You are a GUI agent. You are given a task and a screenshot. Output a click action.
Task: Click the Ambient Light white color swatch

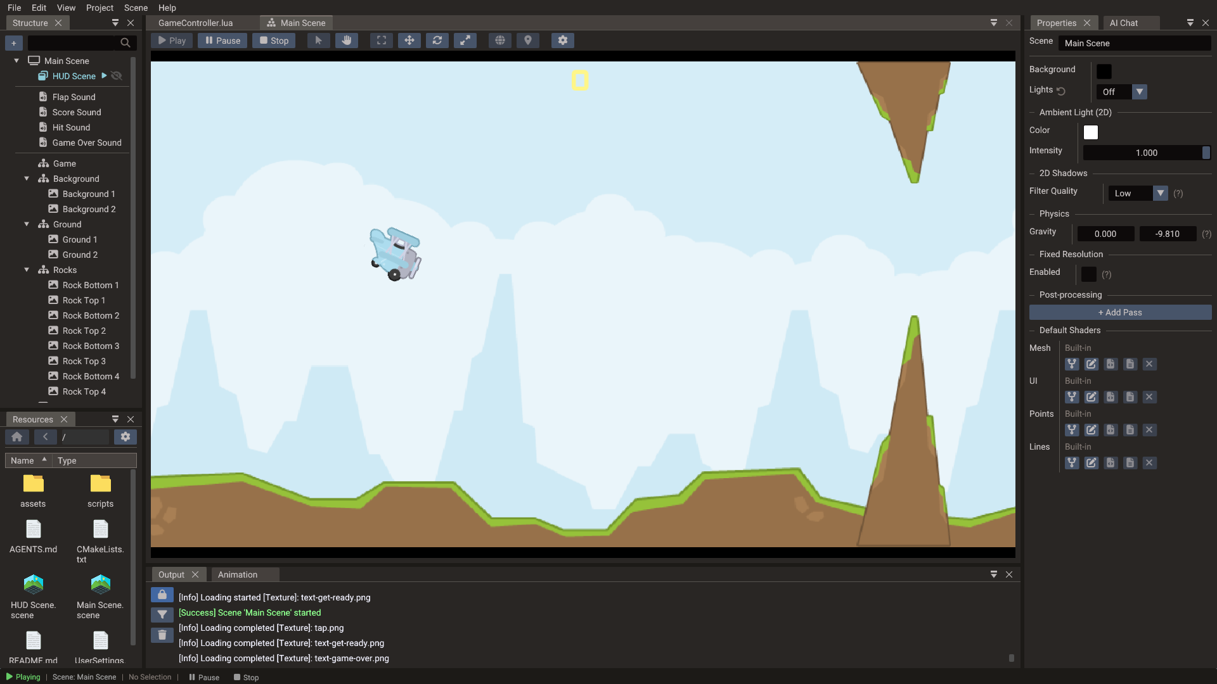[1091, 132]
